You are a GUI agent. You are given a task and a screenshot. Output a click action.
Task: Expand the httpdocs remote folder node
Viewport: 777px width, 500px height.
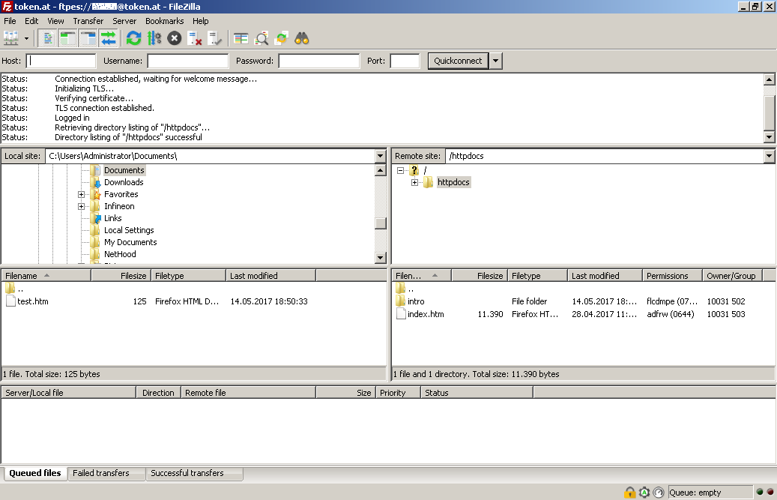point(414,183)
